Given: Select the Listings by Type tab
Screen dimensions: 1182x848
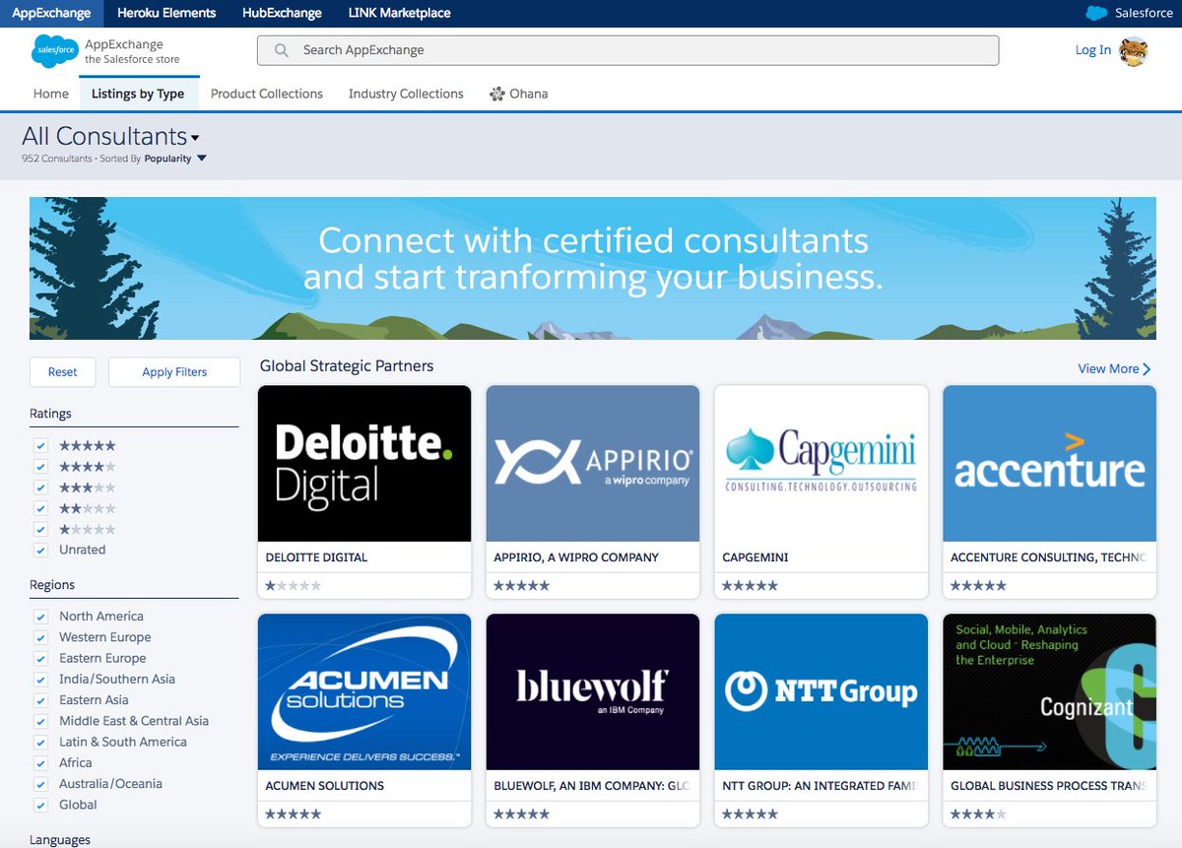Looking at the screenshot, I should [x=138, y=94].
